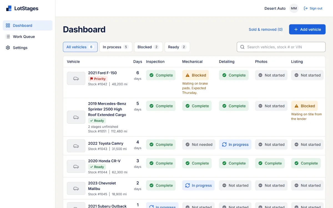Click the Priority flag badge on F-150
Viewport: 333px width, 208px height.
coord(98,79)
